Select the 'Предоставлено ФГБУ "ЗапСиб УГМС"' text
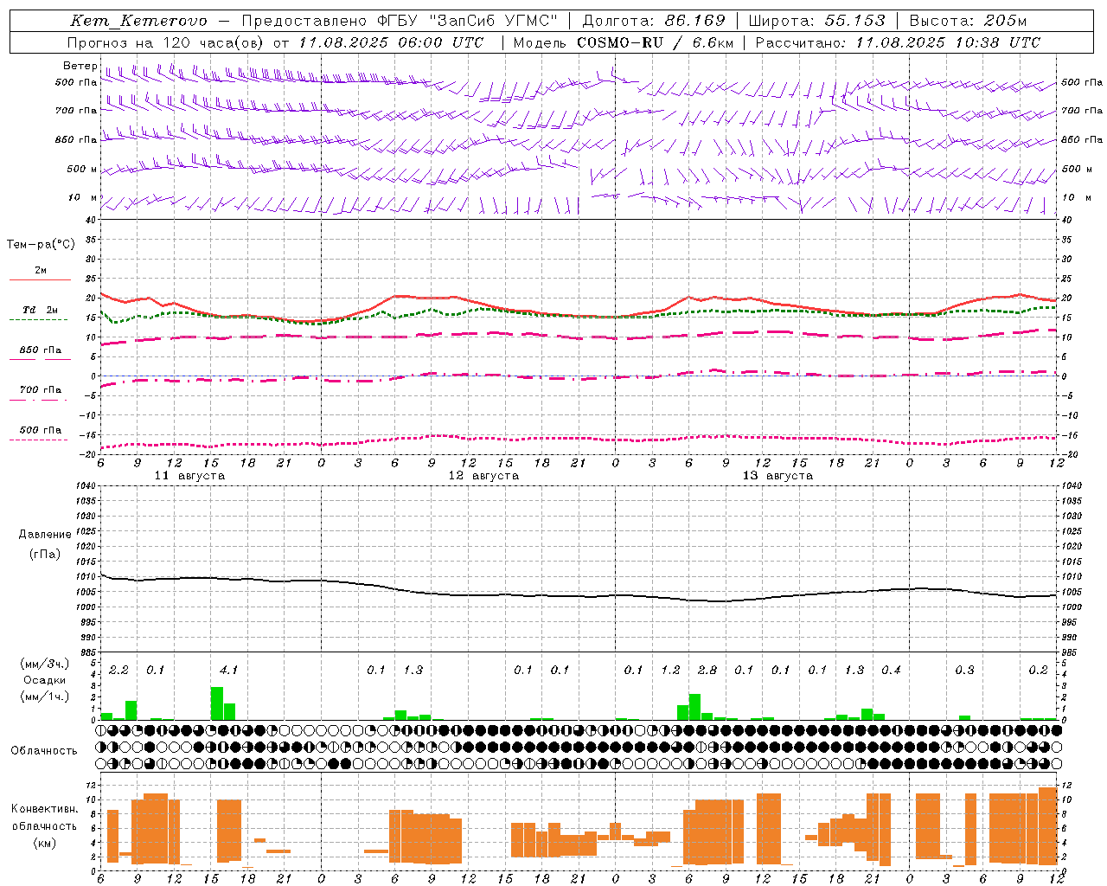Screen dimensions: 1107x886 400,21
